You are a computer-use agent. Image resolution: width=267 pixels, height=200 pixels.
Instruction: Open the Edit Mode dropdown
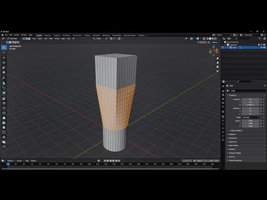point(14,38)
